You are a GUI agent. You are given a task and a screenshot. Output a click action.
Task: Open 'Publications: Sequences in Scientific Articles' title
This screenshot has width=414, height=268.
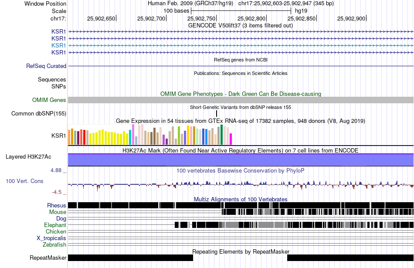click(x=241, y=73)
